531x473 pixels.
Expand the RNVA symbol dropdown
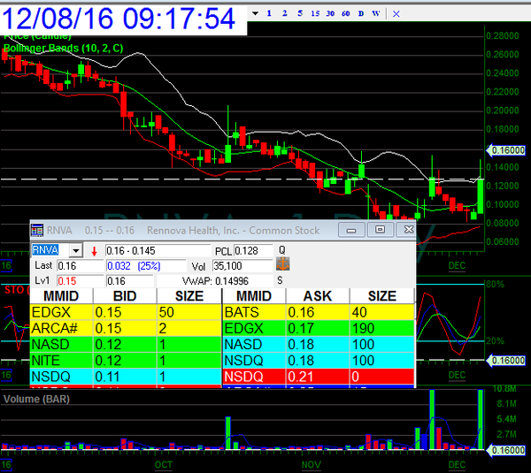click(x=75, y=251)
